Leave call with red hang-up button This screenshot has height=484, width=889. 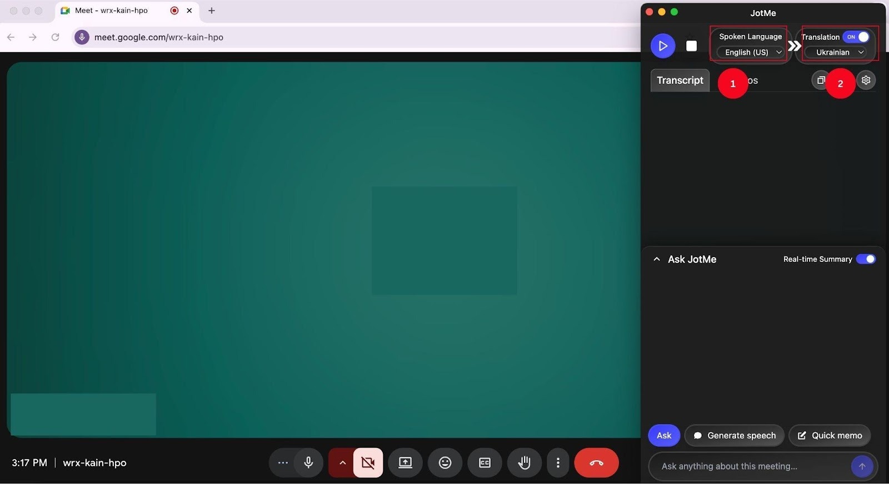596,463
